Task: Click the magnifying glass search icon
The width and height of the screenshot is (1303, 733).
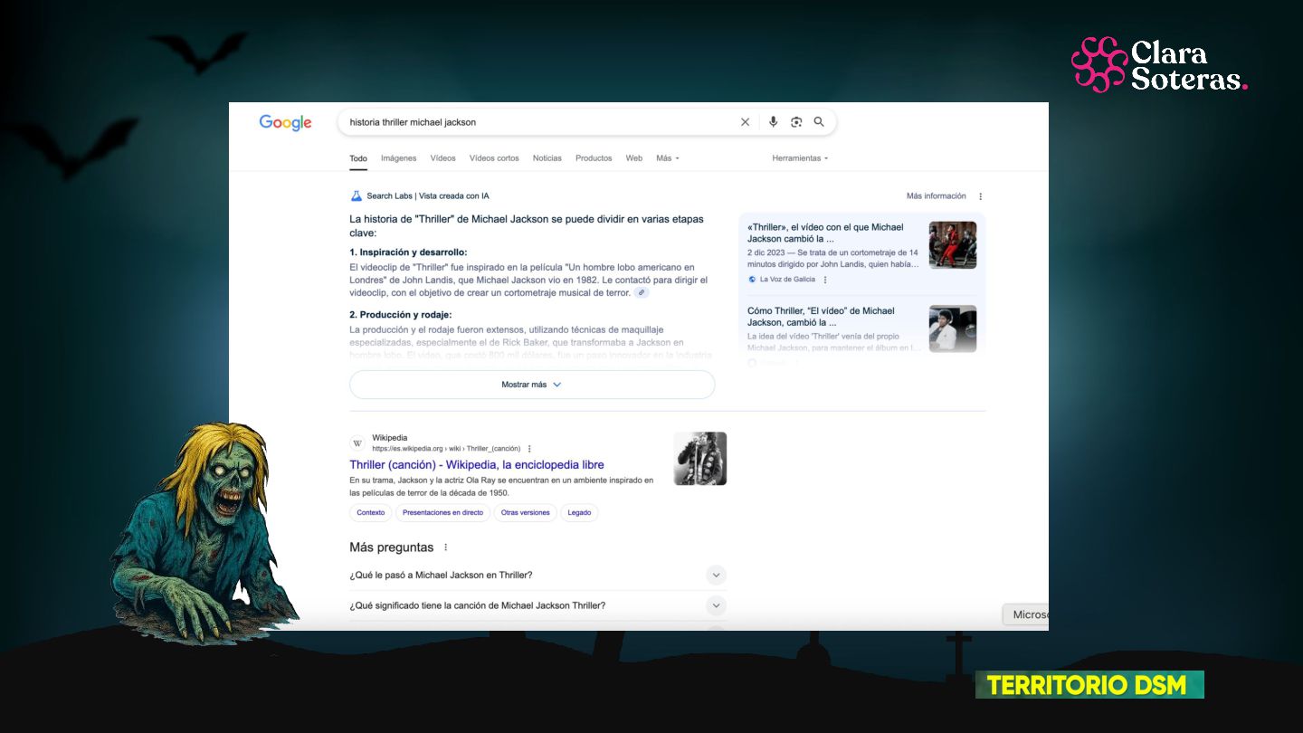Action: click(819, 122)
